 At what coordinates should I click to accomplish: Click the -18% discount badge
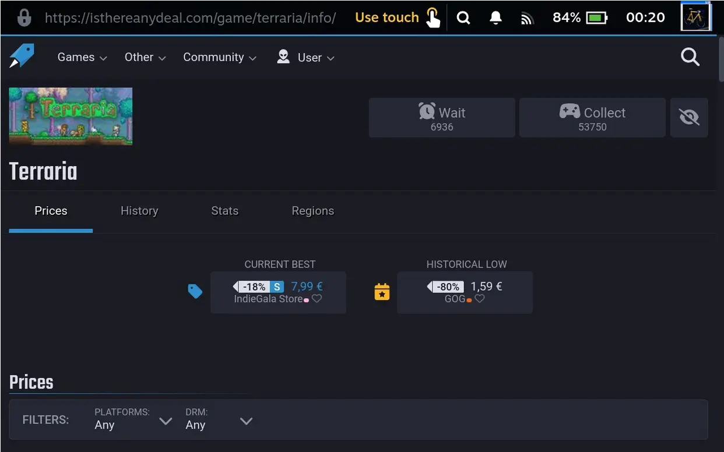[x=251, y=287]
